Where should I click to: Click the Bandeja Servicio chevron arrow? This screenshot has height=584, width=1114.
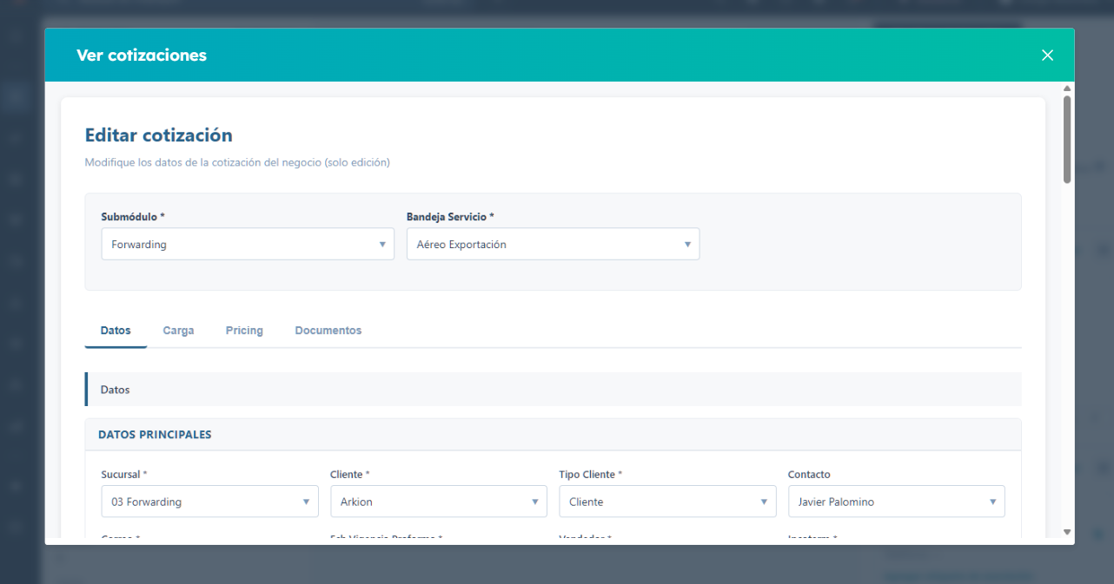(689, 244)
